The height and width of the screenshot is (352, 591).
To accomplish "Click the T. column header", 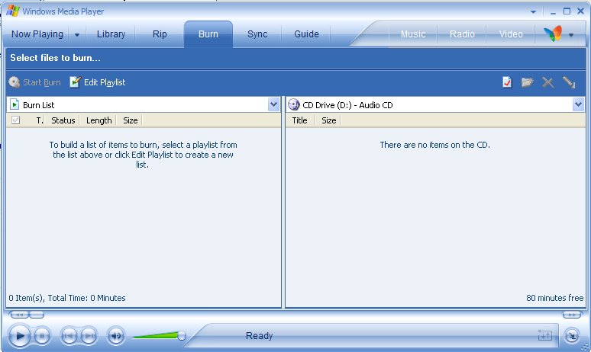I will click(40, 120).
